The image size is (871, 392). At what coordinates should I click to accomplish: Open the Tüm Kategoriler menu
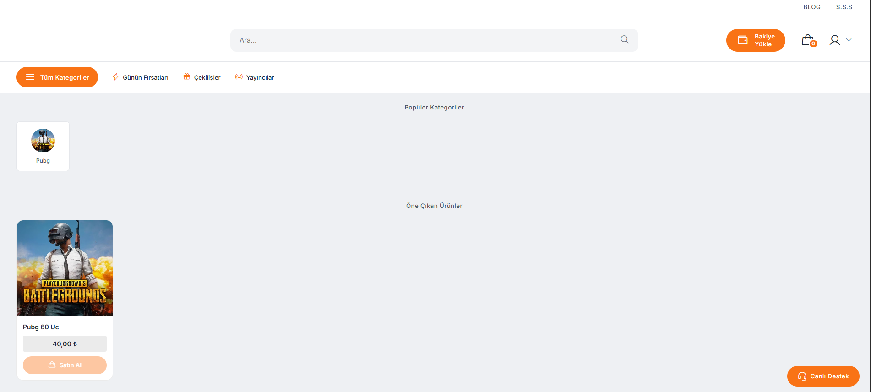57,77
